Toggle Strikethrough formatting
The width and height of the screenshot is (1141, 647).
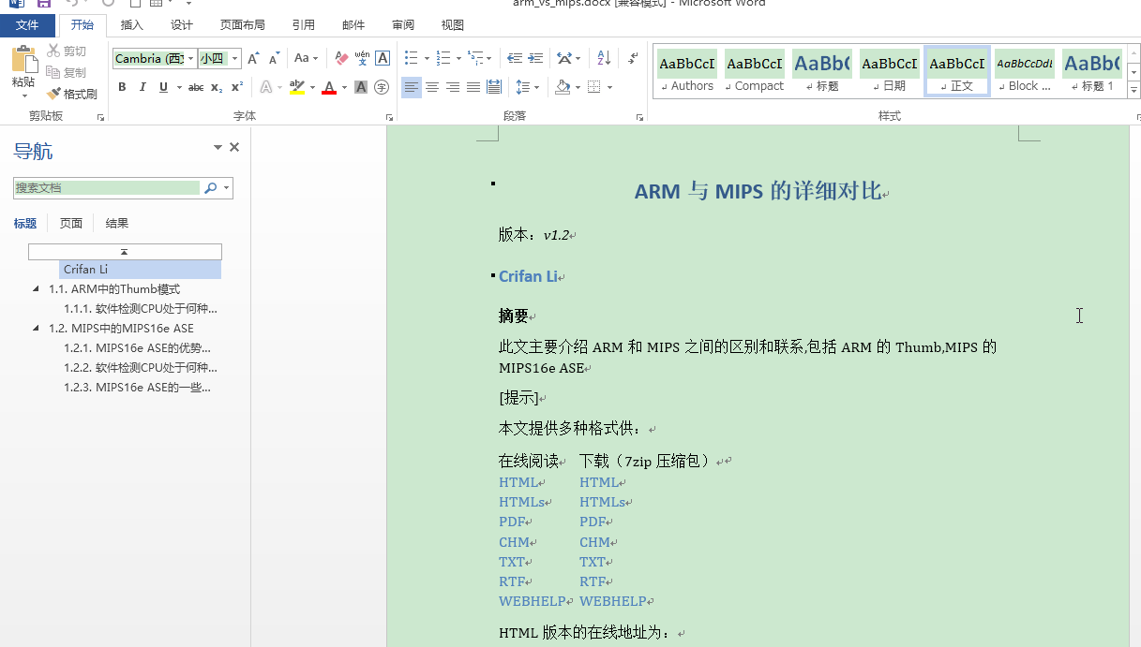pyautogui.click(x=195, y=87)
